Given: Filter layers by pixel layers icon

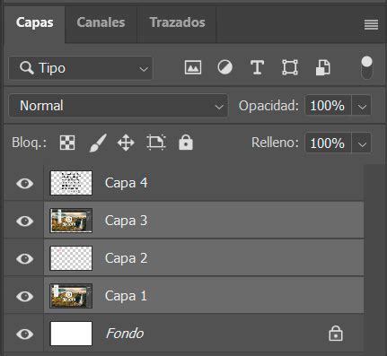Looking at the screenshot, I should (193, 67).
